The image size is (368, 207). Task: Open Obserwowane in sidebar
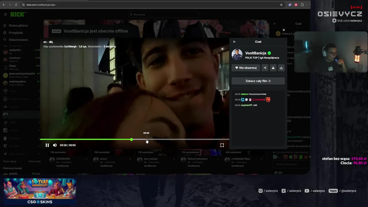click(18, 40)
